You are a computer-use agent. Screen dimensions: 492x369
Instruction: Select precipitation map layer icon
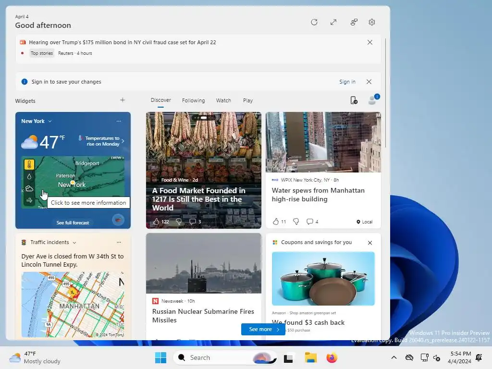click(29, 177)
